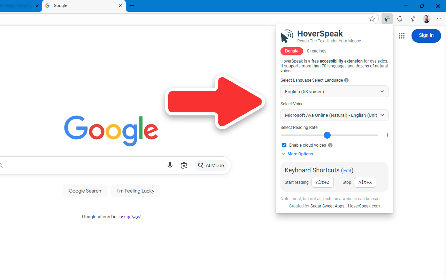This screenshot has width=446, height=278.
Task: Close the blurred first tab
Action: pyautogui.click(x=37, y=6)
